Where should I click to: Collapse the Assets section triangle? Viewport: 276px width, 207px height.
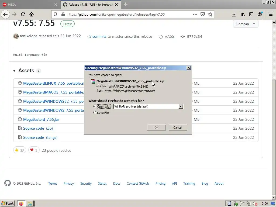14,71
